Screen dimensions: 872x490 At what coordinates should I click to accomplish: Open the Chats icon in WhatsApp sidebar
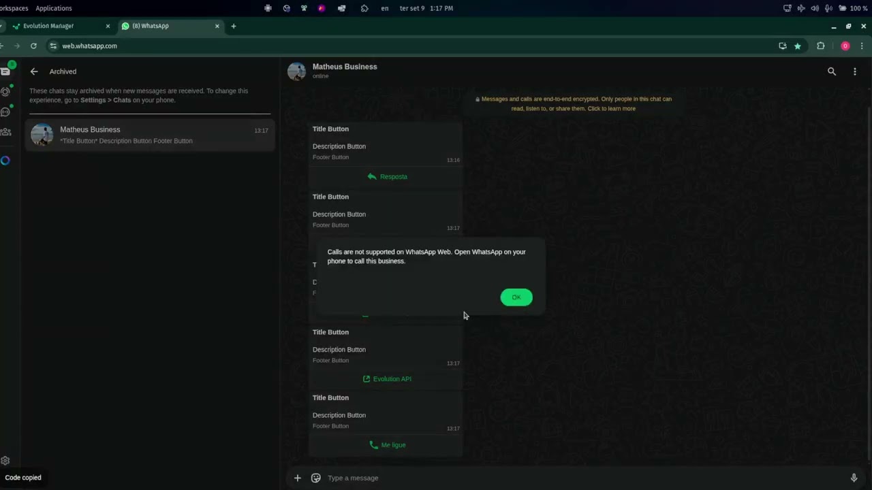(x=5, y=71)
